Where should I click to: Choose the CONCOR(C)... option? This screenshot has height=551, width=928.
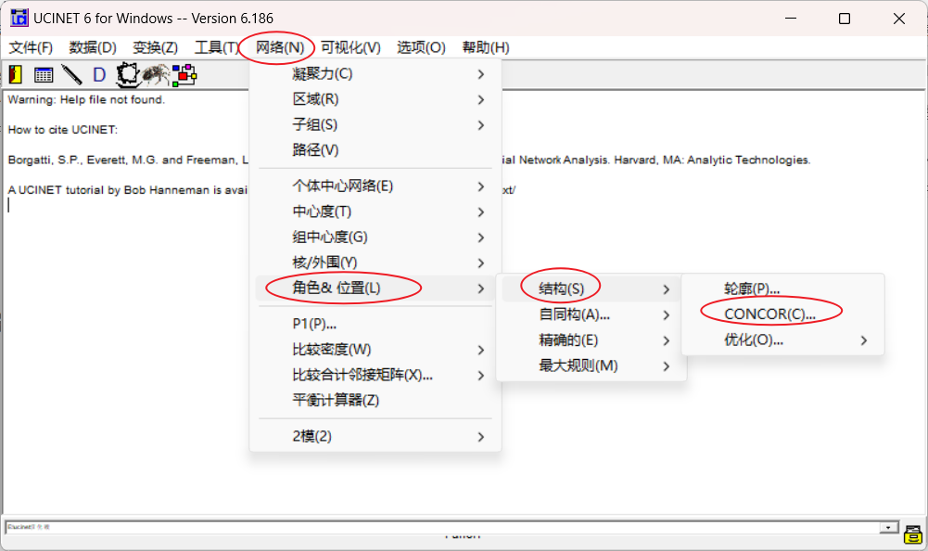click(782, 314)
